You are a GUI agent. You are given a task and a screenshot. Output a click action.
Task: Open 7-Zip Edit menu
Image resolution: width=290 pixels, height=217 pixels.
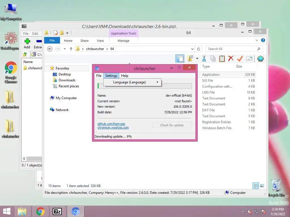coord(35,34)
